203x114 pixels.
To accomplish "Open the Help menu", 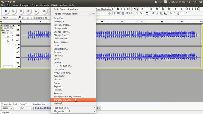I will pos(71,5).
